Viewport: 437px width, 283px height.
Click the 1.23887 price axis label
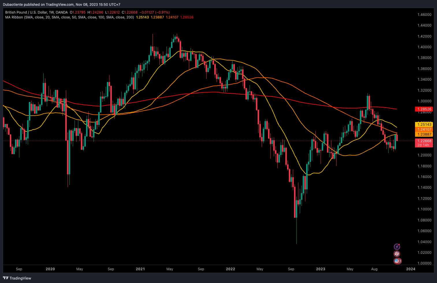click(x=424, y=134)
